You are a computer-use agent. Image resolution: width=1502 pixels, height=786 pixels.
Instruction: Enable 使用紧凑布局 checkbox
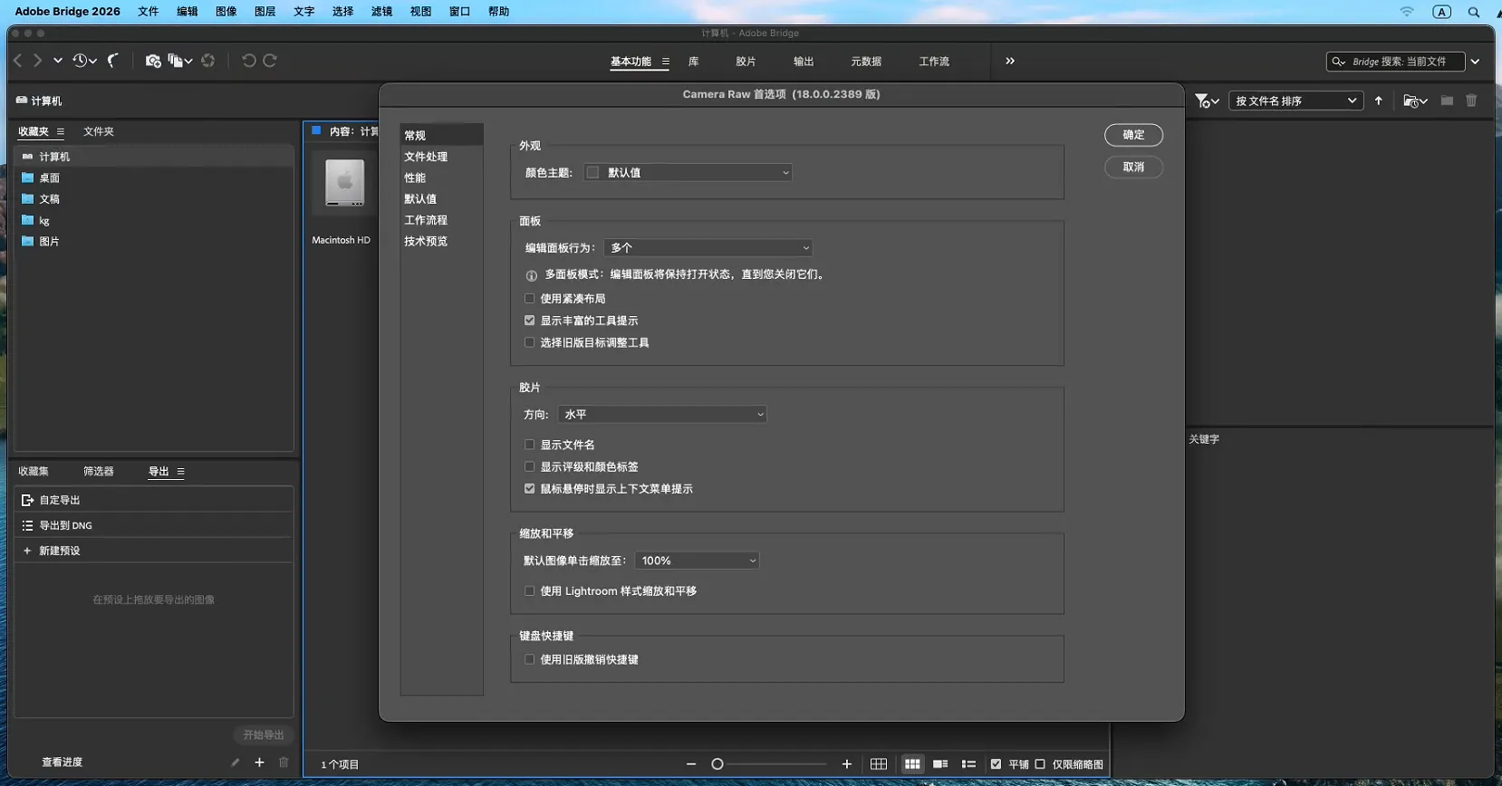click(530, 299)
